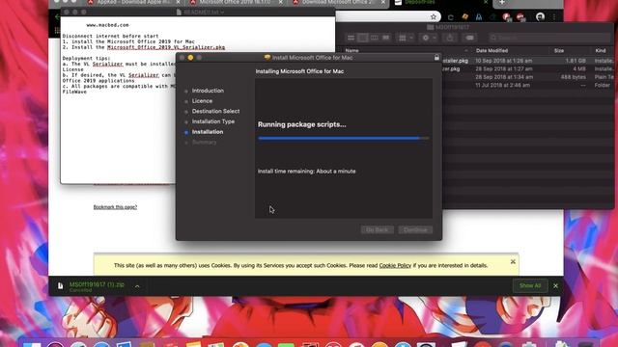Screen dimensions: 618x347
Task: Click the Introduction step in installer sidebar
Action: (x=208, y=91)
